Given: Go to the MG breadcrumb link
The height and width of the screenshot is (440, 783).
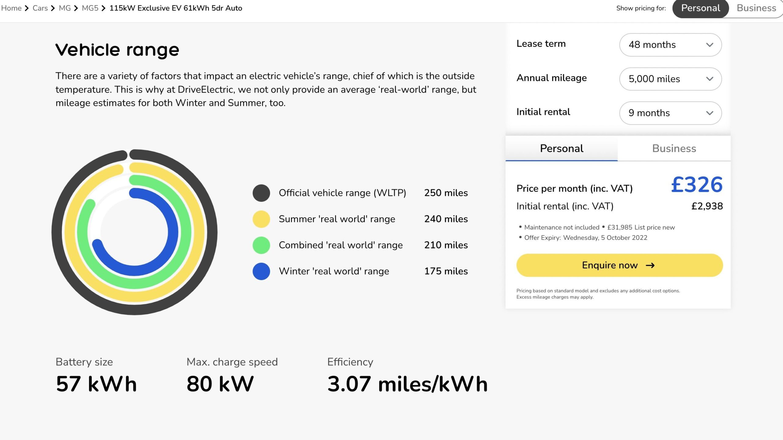Looking at the screenshot, I should 65,8.
